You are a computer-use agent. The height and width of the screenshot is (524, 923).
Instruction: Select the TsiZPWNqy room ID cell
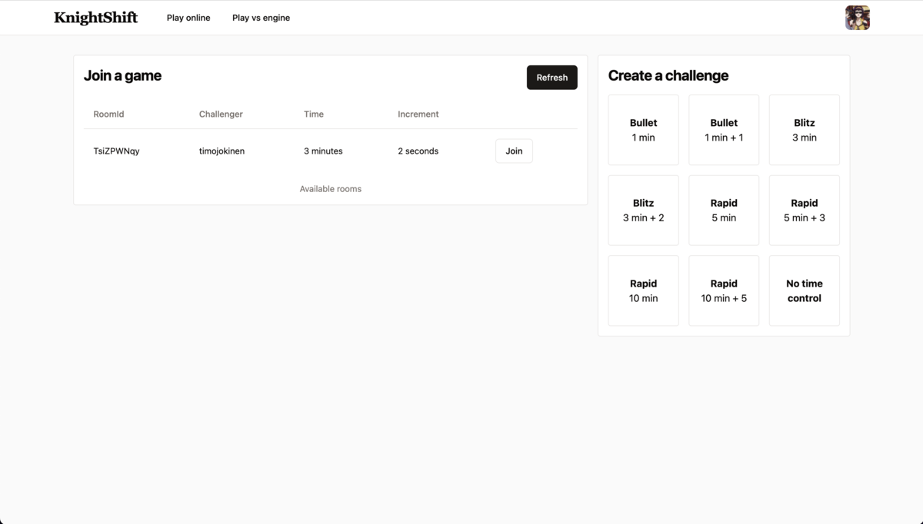coord(116,151)
